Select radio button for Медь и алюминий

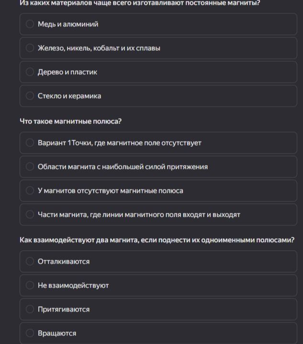point(30,24)
